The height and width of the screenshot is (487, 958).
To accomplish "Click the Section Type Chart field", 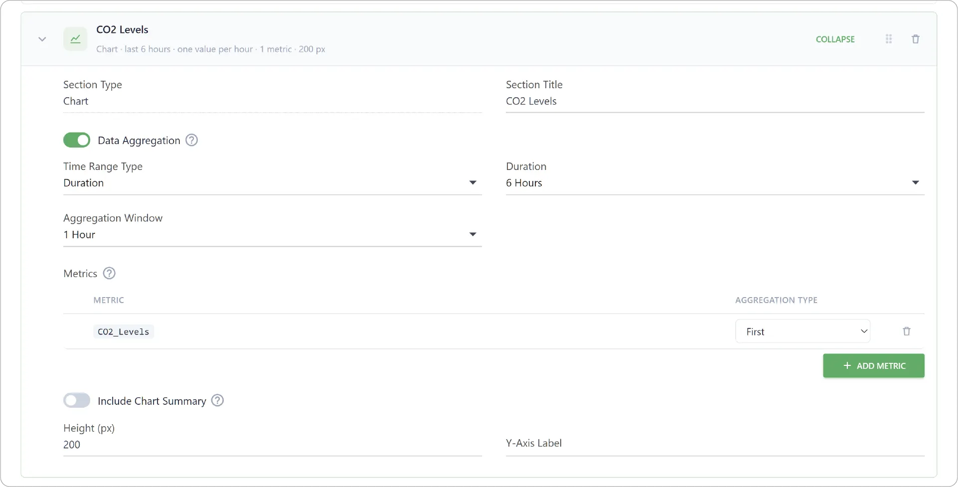I will coord(273,101).
